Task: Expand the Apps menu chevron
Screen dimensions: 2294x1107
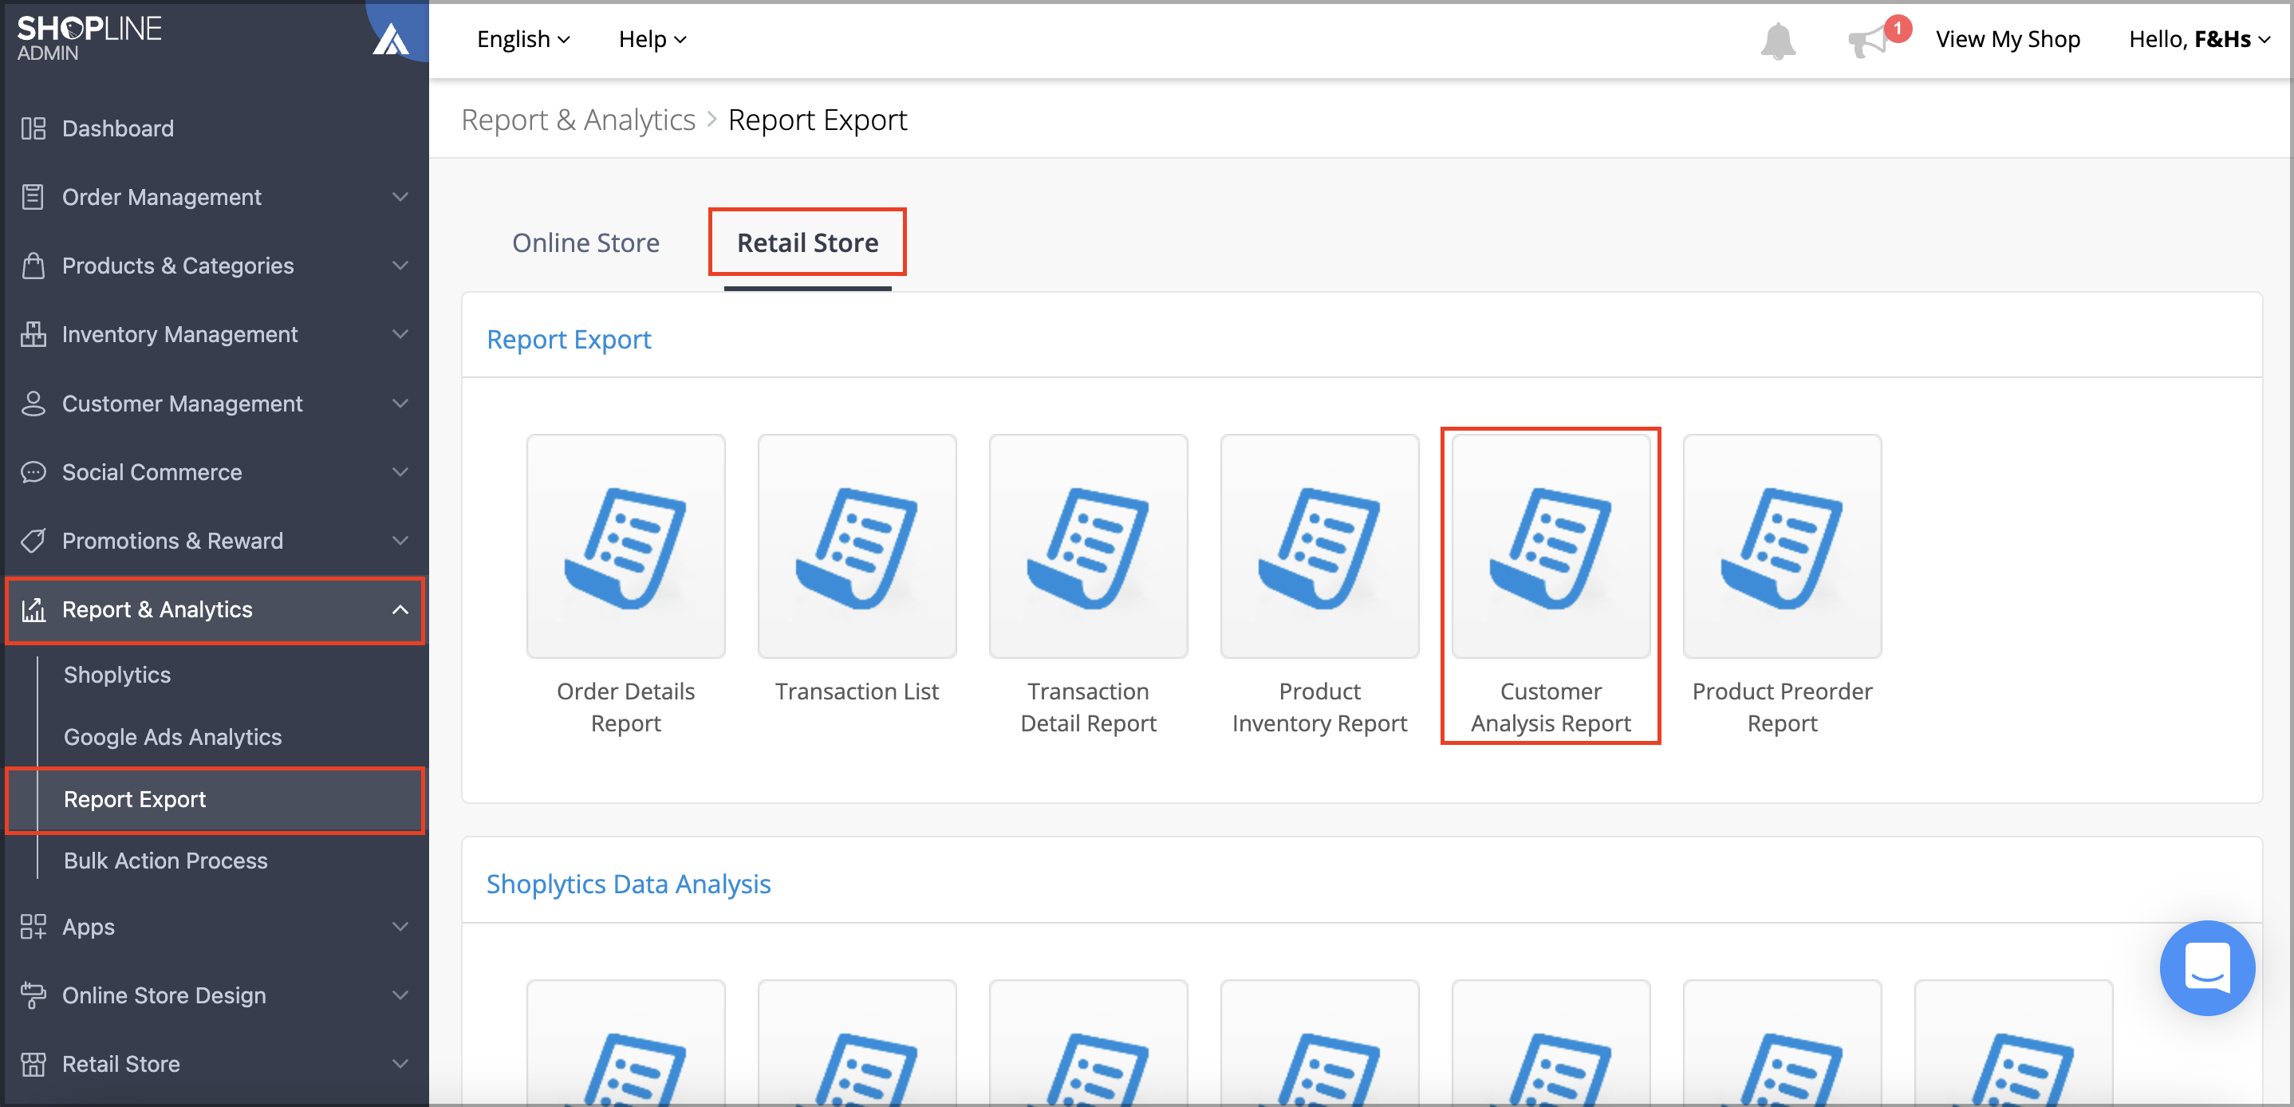Action: 400,926
